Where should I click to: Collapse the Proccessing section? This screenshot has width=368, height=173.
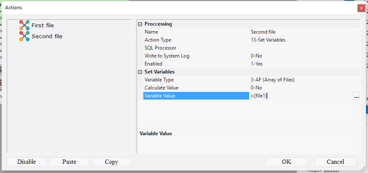point(140,24)
